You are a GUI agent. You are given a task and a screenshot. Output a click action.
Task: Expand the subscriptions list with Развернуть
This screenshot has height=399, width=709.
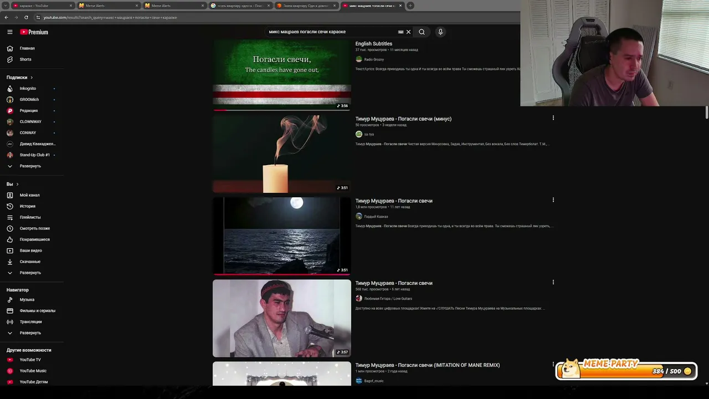(x=32, y=166)
